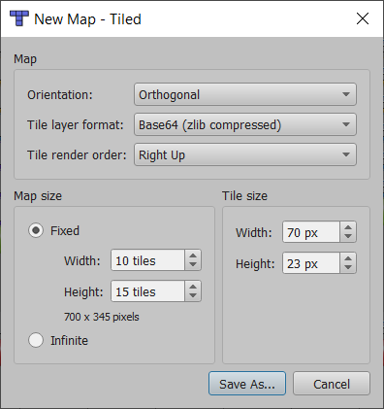Increase tile height with up arrow
Viewport: 384px width, 409px height.
coord(348,258)
